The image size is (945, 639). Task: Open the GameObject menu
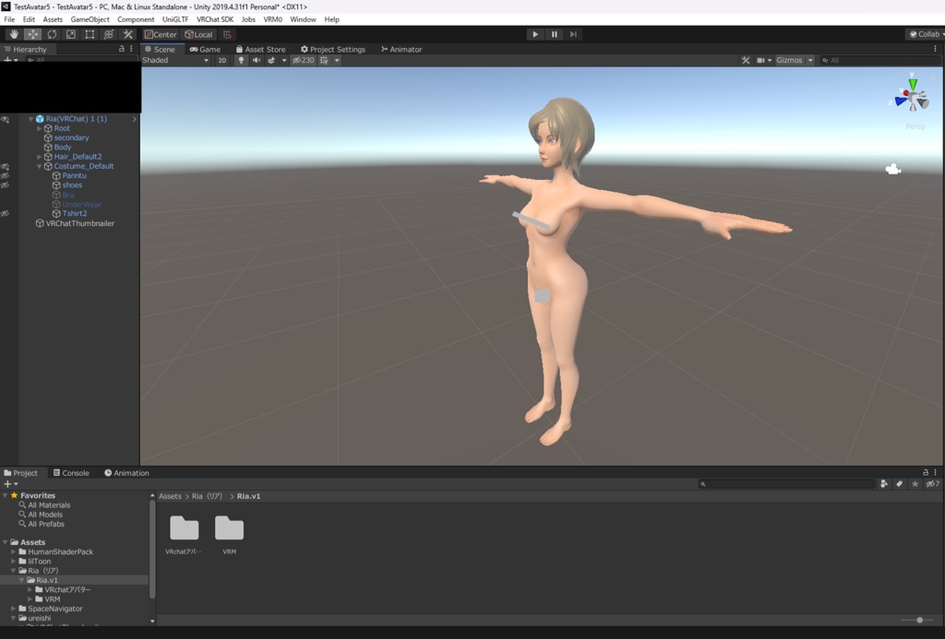pos(90,19)
